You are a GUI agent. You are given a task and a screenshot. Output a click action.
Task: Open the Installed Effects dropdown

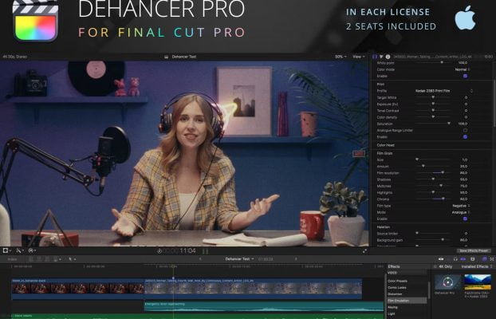tap(477, 267)
